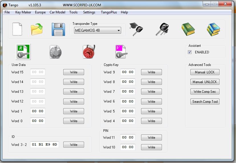Viewport: 236px width, 163px height.
Task: Click the Crypto Key Word 4 field
Action: coord(128,121)
